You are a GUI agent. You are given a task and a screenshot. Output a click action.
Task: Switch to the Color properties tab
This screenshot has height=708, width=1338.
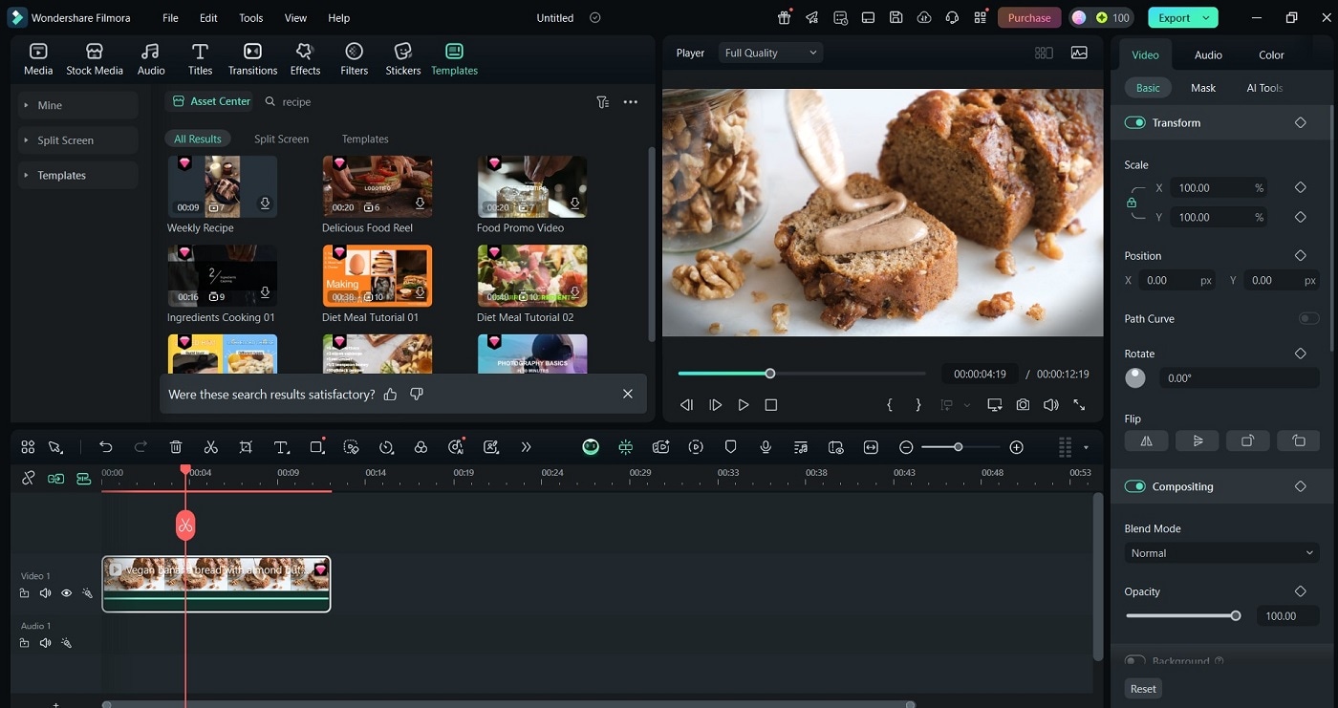click(1271, 54)
